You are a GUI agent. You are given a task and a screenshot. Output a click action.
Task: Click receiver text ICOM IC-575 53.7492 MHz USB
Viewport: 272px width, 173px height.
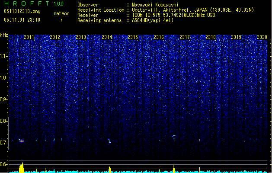(x=173, y=15)
